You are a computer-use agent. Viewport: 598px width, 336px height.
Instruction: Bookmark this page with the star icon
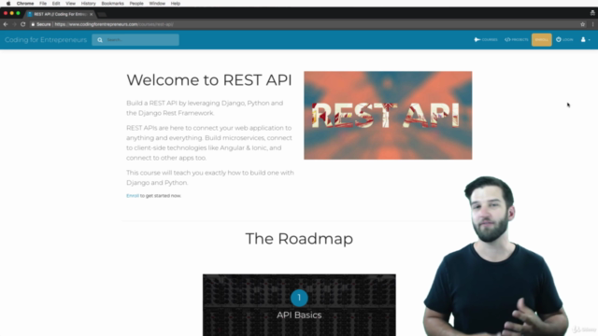pyautogui.click(x=582, y=24)
